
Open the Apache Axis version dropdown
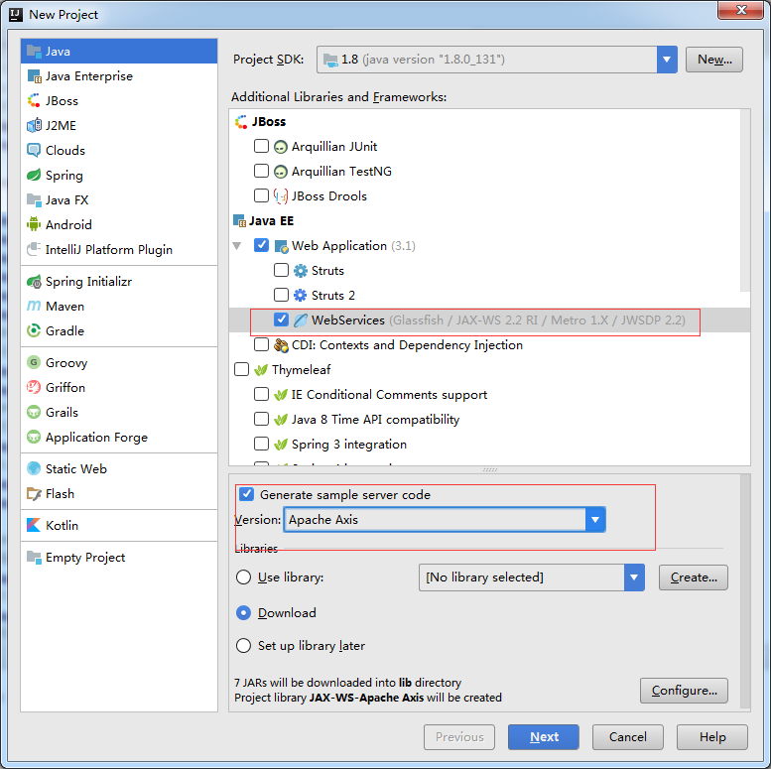[595, 520]
